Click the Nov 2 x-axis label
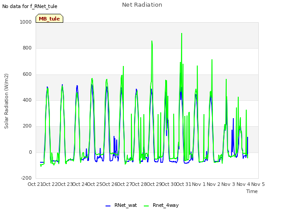The image size is (285, 214). 214,184
